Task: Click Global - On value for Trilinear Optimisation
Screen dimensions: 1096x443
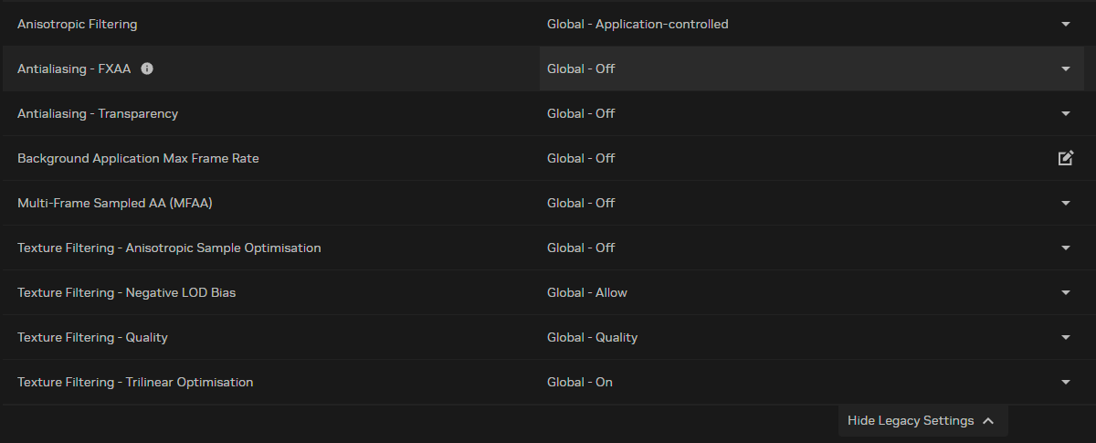Action: click(580, 382)
